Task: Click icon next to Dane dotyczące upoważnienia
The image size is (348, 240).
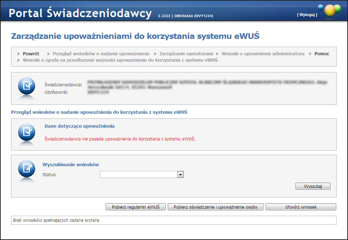Action: (26, 132)
